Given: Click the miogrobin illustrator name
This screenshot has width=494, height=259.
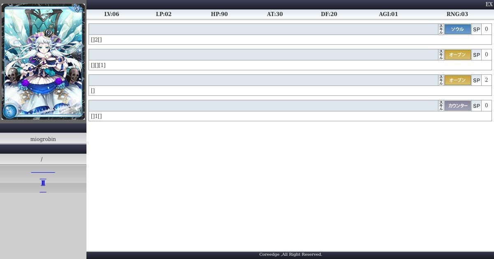Looking at the screenshot, I should click(43, 139).
